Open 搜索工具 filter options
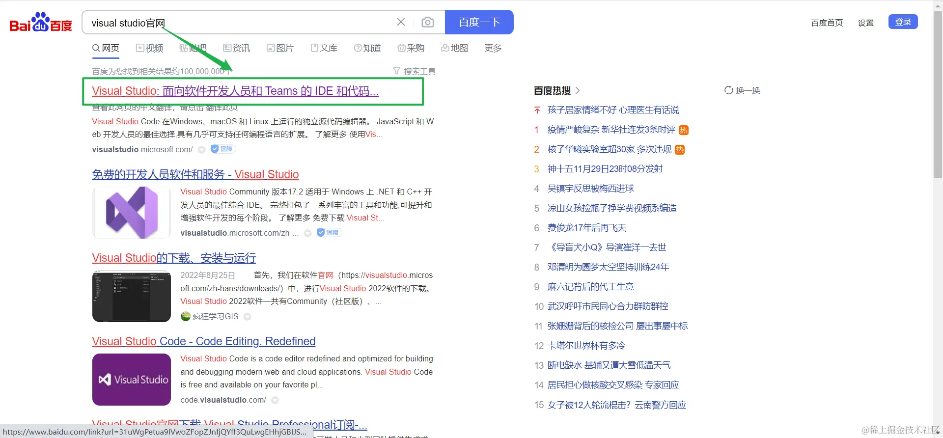The image size is (943, 438). point(415,71)
